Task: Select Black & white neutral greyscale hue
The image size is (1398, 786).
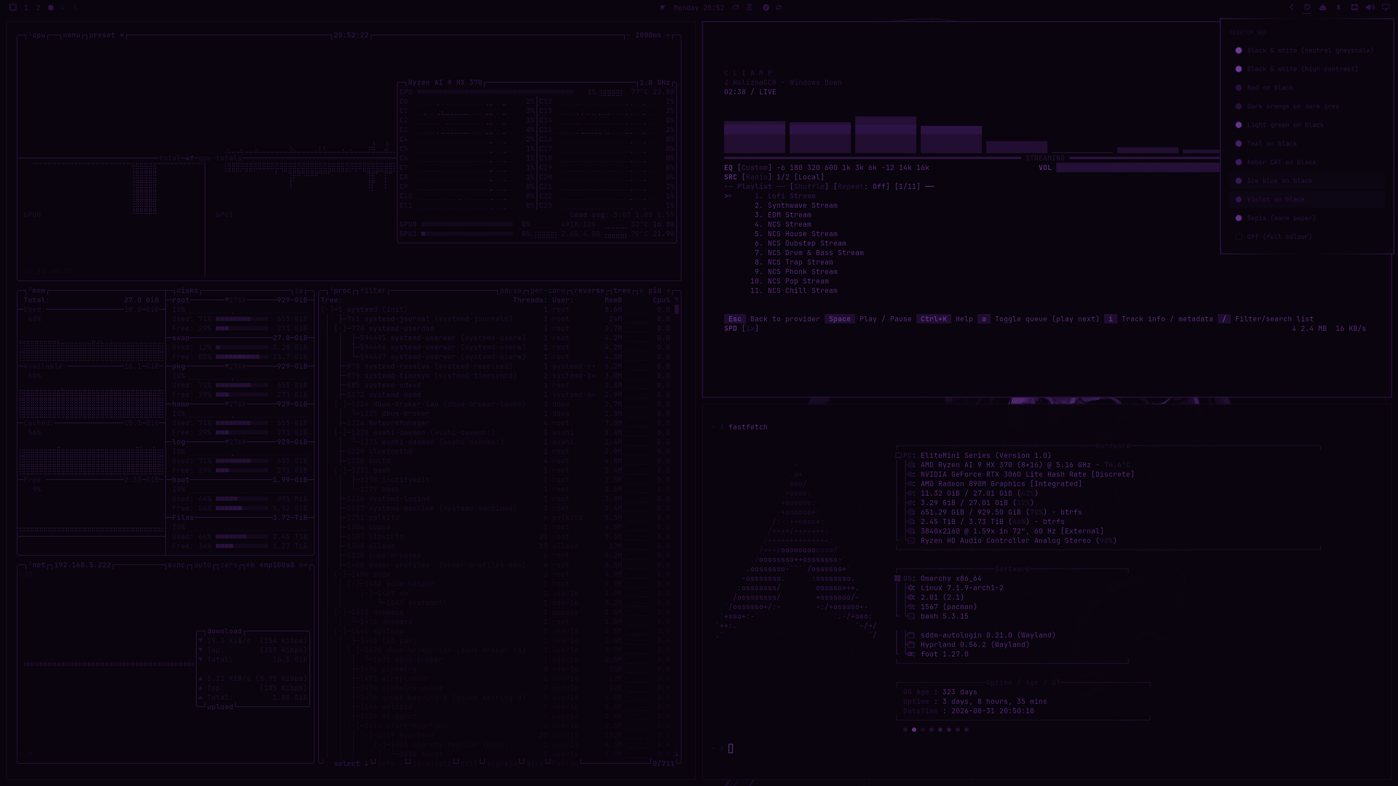Action: coord(1306,51)
